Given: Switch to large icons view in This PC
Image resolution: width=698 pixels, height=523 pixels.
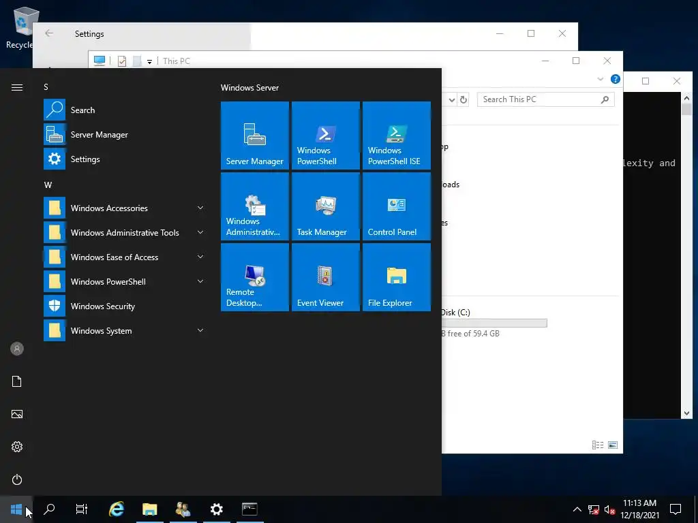Looking at the screenshot, I should pos(613,445).
